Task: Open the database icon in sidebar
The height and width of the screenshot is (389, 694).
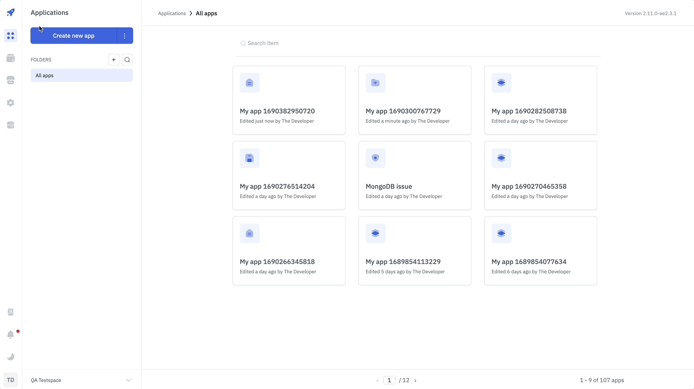Action: [11, 58]
